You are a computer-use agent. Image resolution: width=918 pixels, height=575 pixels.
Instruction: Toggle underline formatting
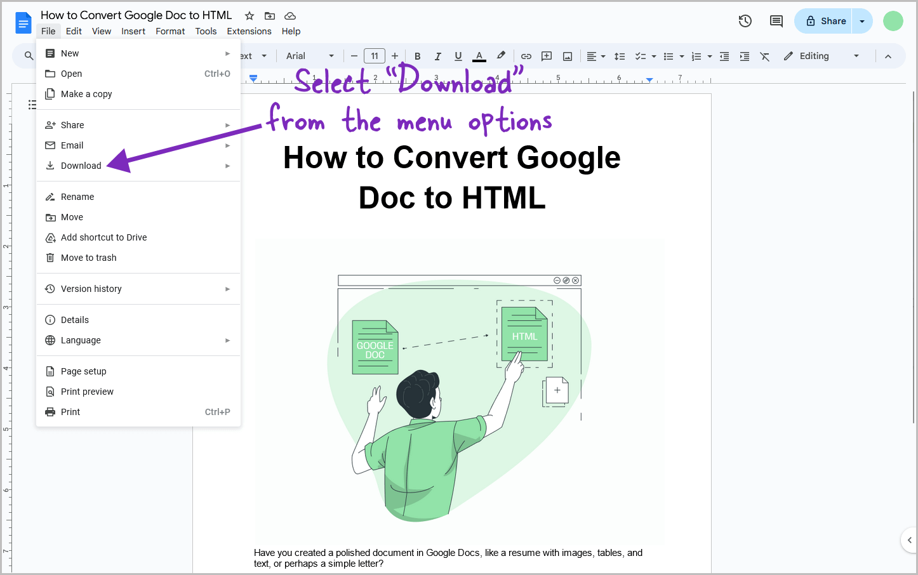click(x=458, y=56)
